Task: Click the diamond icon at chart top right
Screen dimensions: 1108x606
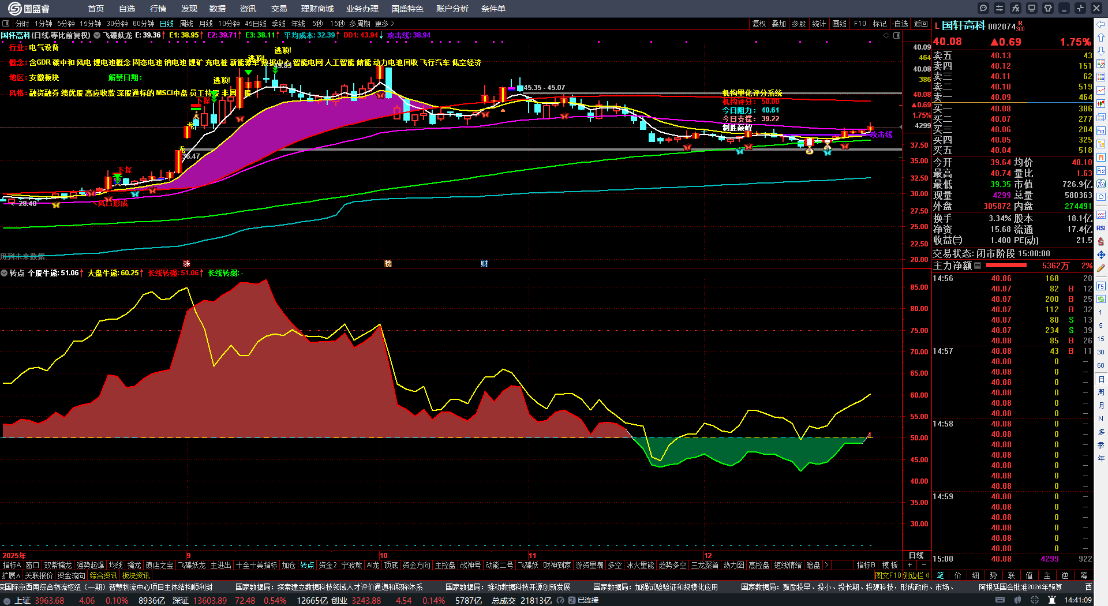Action: (x=886, y=35)
